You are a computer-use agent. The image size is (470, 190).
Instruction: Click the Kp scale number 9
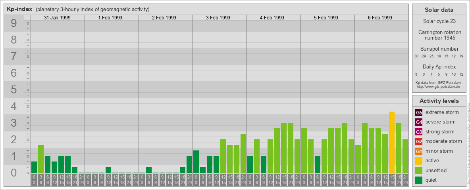14,23
